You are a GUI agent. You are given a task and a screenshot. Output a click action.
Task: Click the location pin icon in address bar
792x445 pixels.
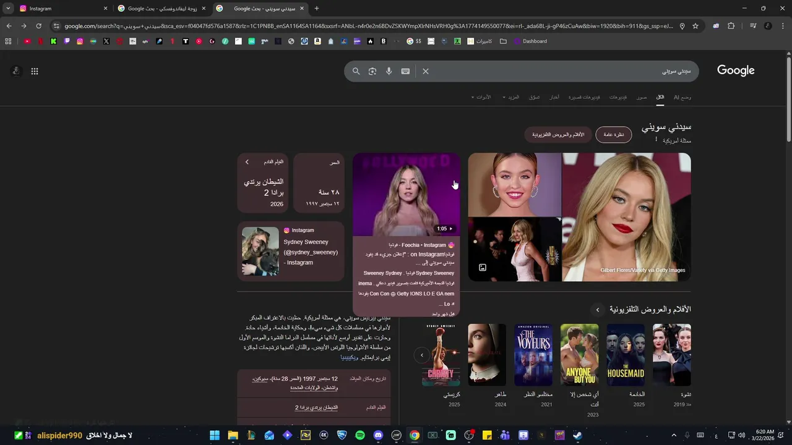click(682, 26)
